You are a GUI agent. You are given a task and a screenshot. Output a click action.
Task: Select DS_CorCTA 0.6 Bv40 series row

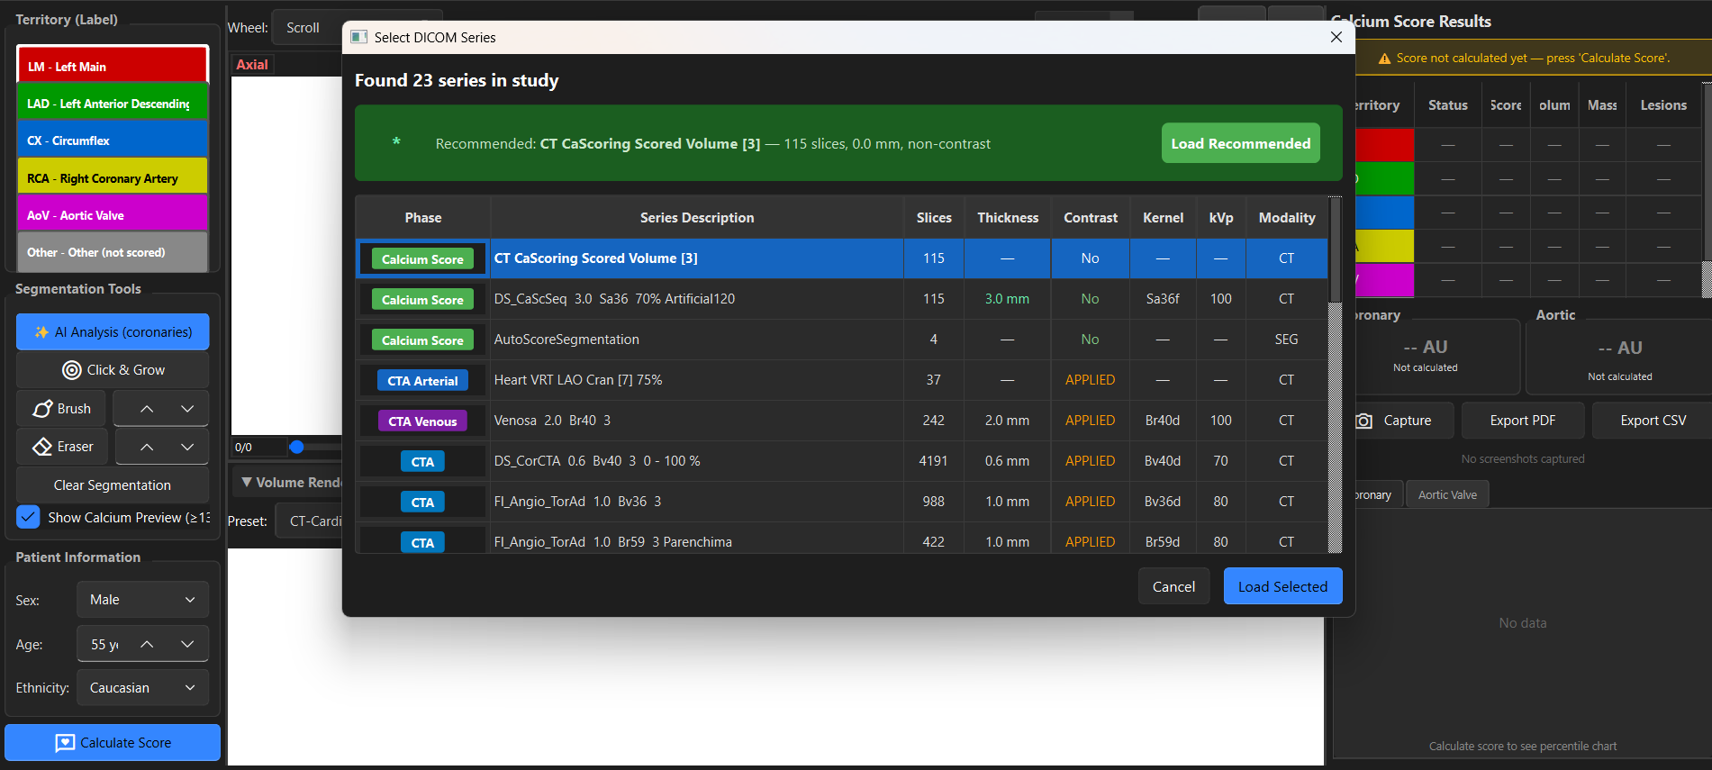point(842,461)
